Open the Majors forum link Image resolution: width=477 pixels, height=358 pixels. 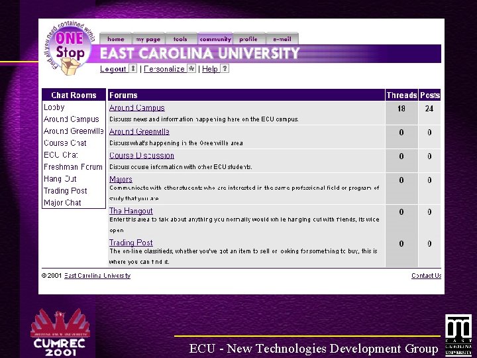pos(121,179)
